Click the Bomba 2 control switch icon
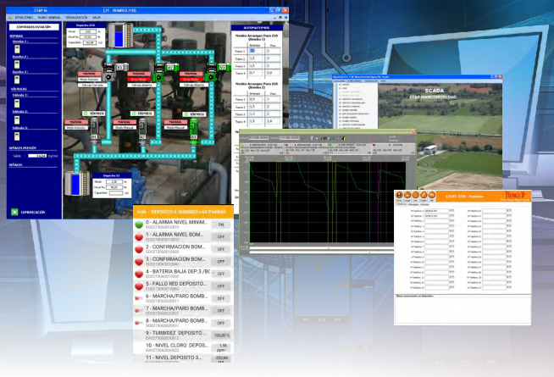The height and width of the screenshot is (377, 554). pos(17,64)
